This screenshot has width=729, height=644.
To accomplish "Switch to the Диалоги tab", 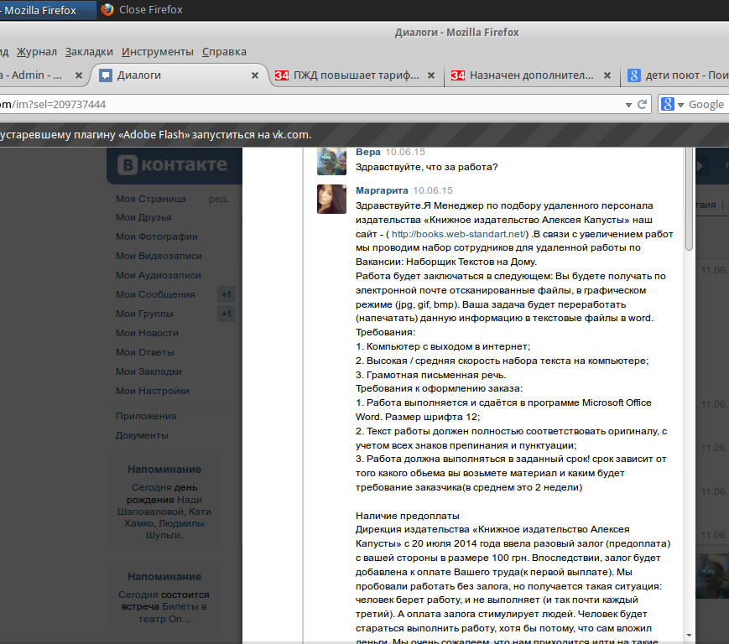I will tap(179, 75).
